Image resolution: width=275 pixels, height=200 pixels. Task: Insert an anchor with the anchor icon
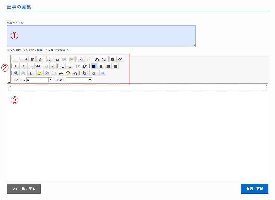pyautogui.click(x=31, y=73)
